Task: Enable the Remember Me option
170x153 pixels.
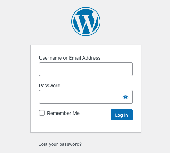Action: point(42,113)
